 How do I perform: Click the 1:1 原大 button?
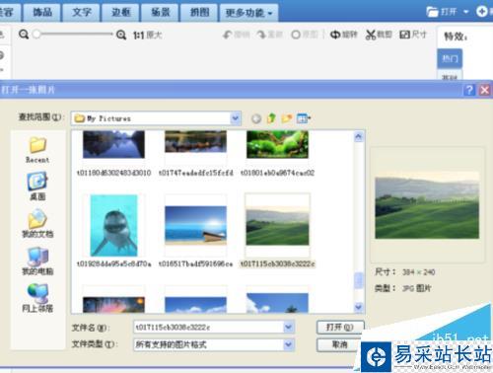pos(147,35)
